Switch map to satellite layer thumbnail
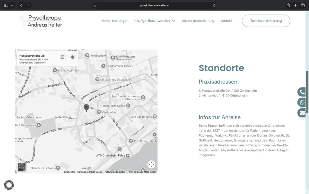The image size is (309, 194). click(x=22, y=167)
